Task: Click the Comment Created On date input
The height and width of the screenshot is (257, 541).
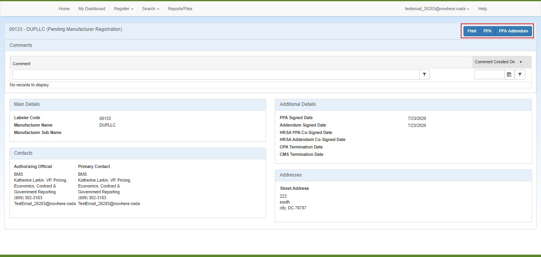Action: [x=489, y=74]
